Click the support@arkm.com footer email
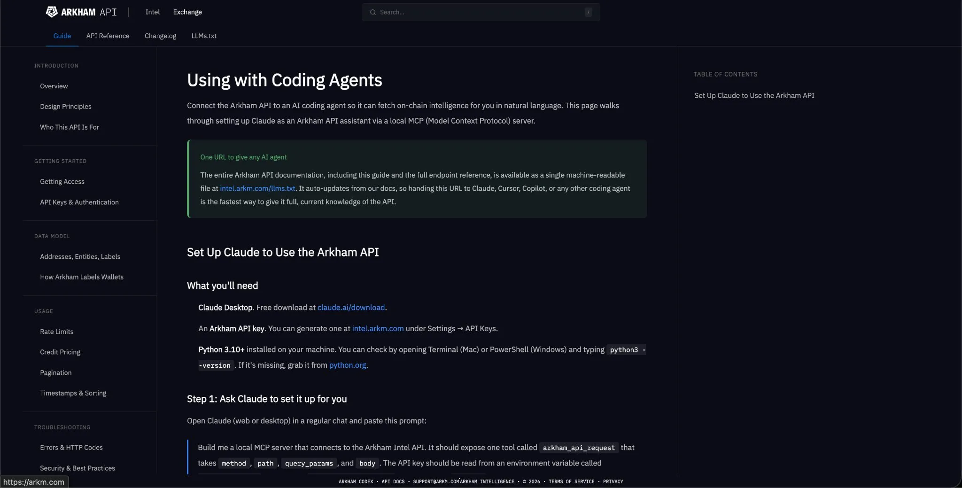The height and width of the screenshot is (488, 962). tap(436, 481)
